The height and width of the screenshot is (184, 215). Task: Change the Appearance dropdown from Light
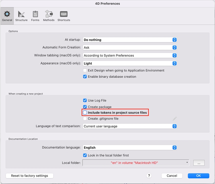[x=129, y=63]
